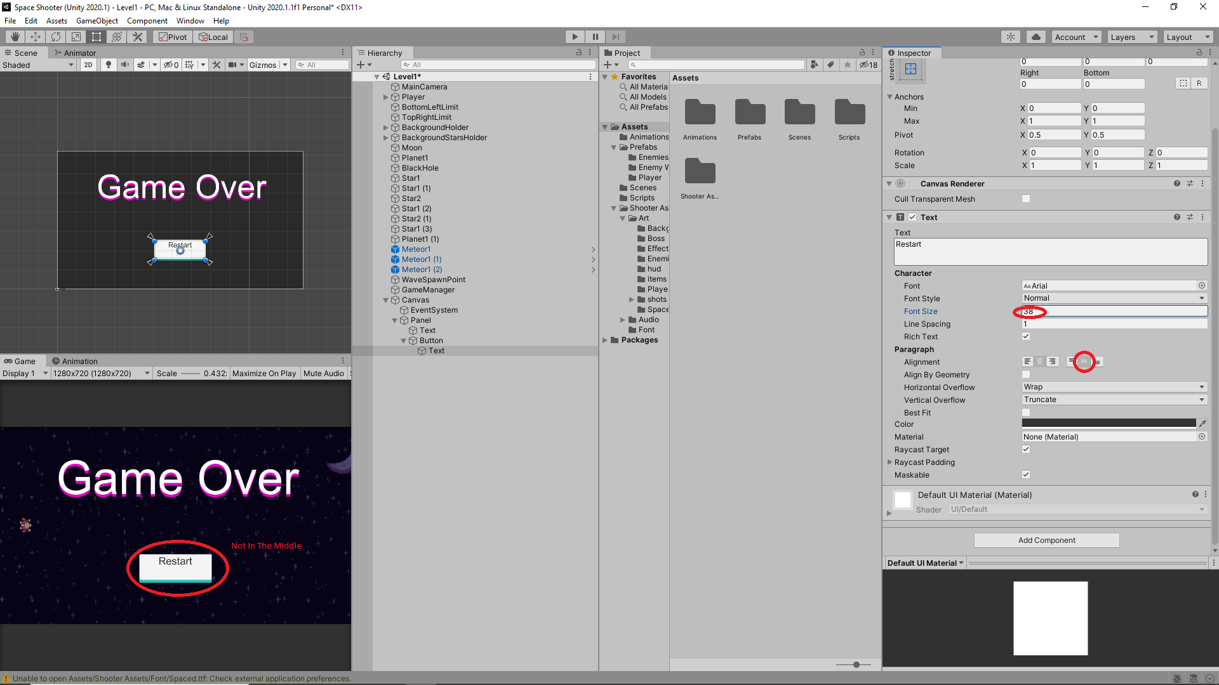The width and height of the screenshot is (1219, 685).
Task: Collapse the Canvas hierarchy item
Action: point(385,300)
